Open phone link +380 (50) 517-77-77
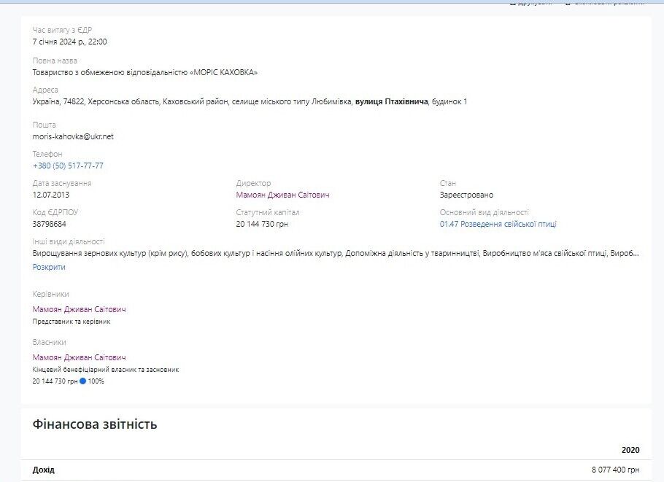The height and width of the screenshot is (482, 664). pos(68,166)
